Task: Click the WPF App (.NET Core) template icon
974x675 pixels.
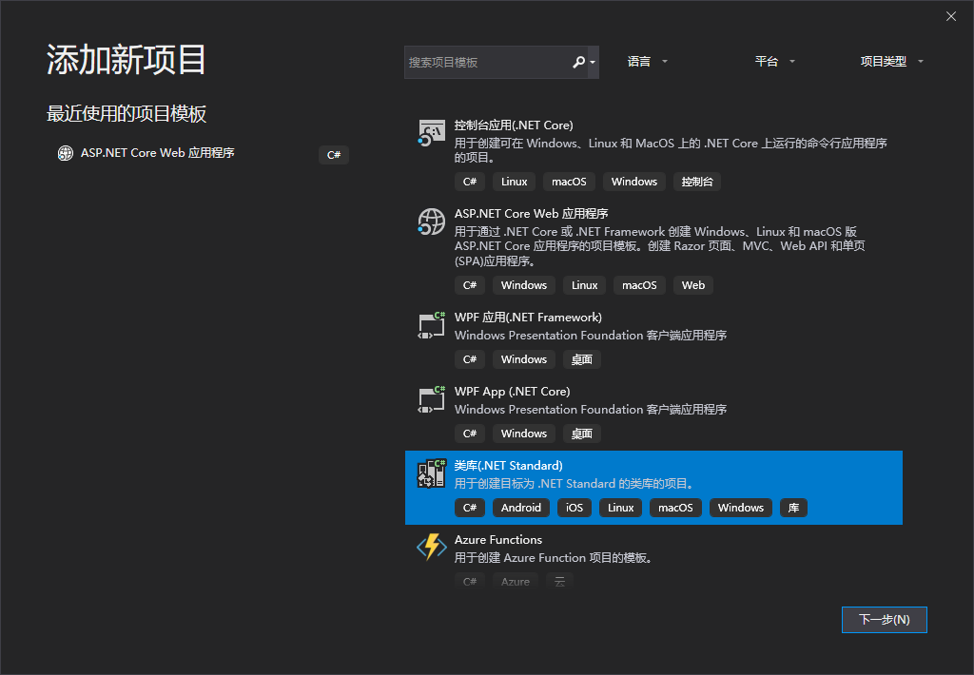Action: click(431, 398)
